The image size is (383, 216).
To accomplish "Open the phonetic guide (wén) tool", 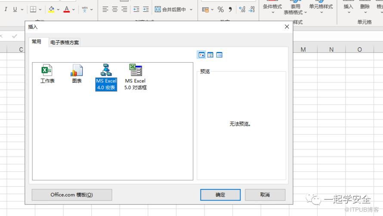I will pos(84,9).
